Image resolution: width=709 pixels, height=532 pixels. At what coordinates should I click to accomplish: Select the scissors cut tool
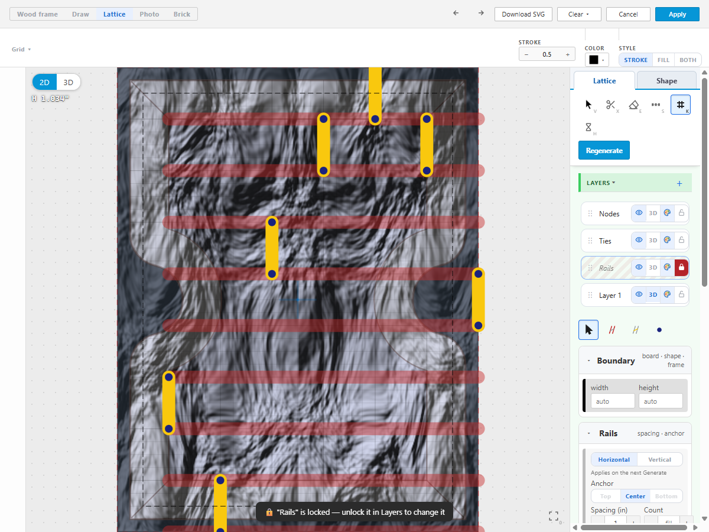pyautogui.click(x=611, y=105)
